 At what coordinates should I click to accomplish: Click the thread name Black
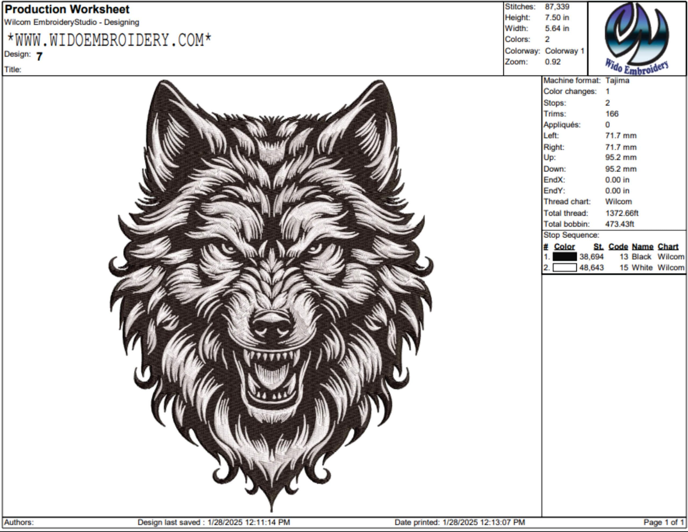(642, 257)
